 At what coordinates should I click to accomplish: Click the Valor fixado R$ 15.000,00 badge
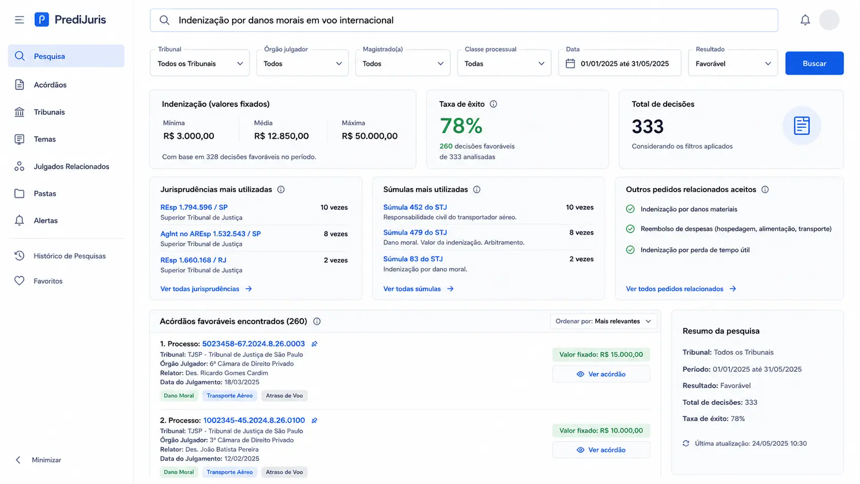tap(601, 354)
